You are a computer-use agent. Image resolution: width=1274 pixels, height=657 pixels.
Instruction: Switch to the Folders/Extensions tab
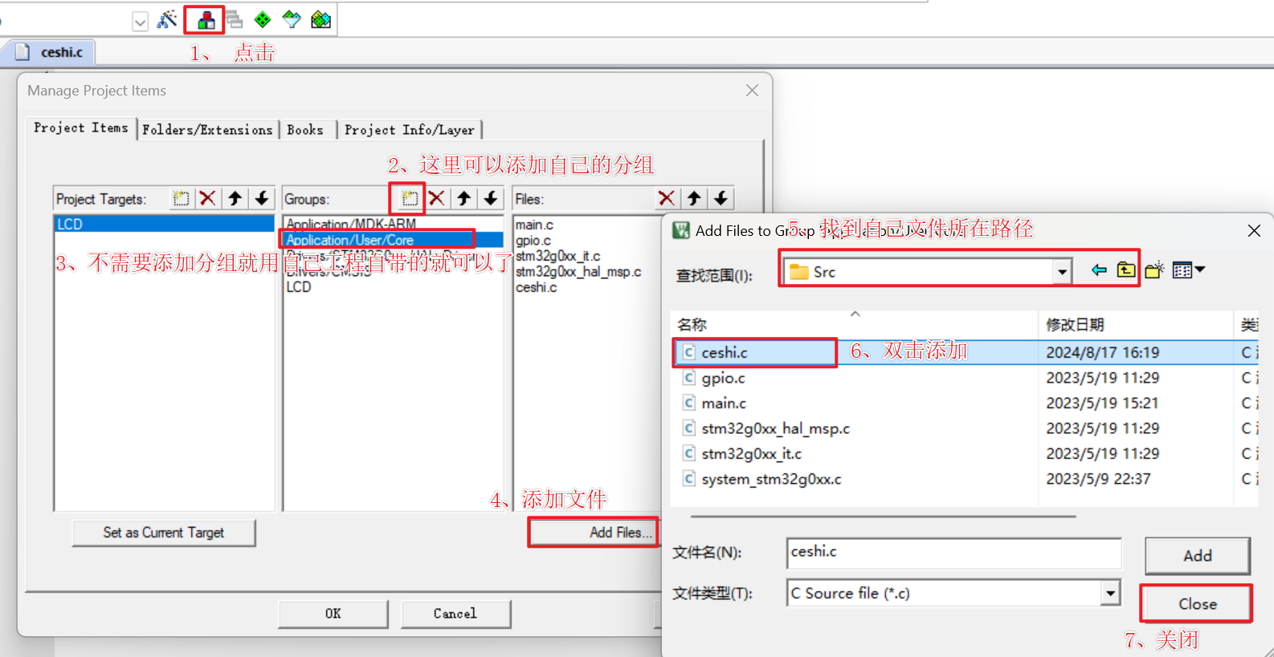tap(207, 130)
